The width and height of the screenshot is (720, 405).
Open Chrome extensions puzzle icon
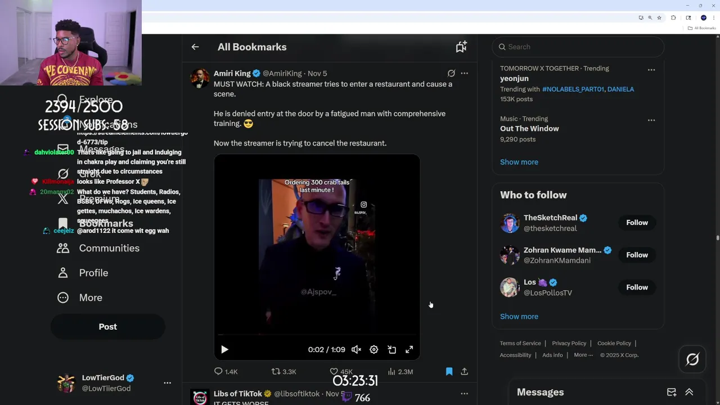(673, 17)
